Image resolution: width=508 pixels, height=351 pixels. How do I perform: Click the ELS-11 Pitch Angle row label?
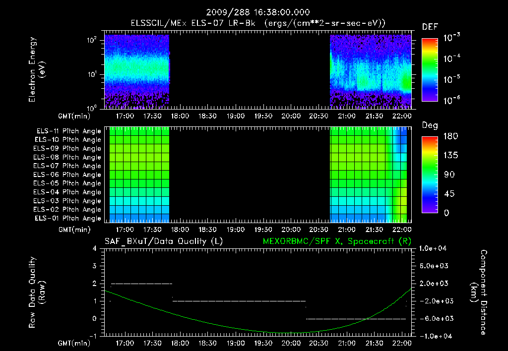tap(68, 131)
